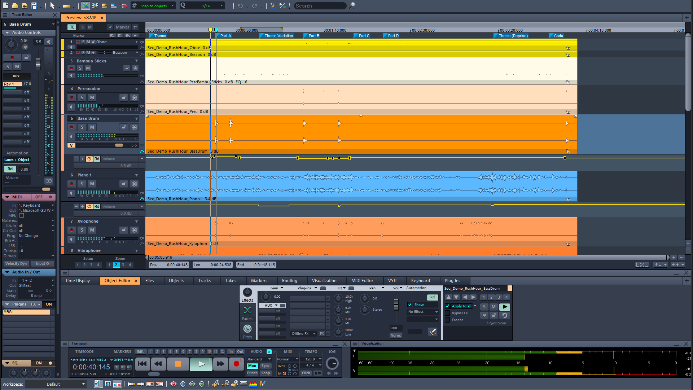Save the project with the floppy disk icon
Image resolution: width=693 pixels, height=390 pixels.
tap(34, 5)
